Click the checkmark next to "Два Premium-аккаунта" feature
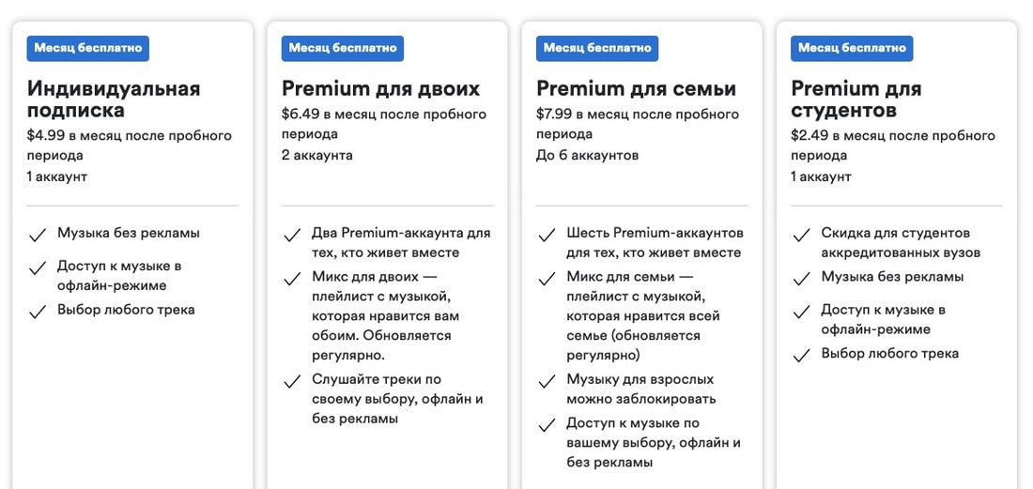 (x=292, y=235)
